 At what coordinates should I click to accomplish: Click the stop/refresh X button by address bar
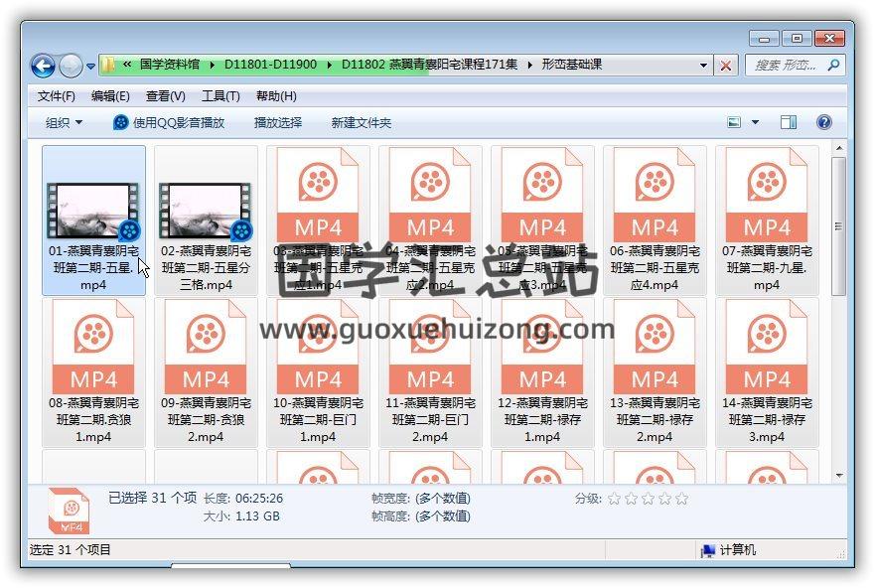pos(726,66)
